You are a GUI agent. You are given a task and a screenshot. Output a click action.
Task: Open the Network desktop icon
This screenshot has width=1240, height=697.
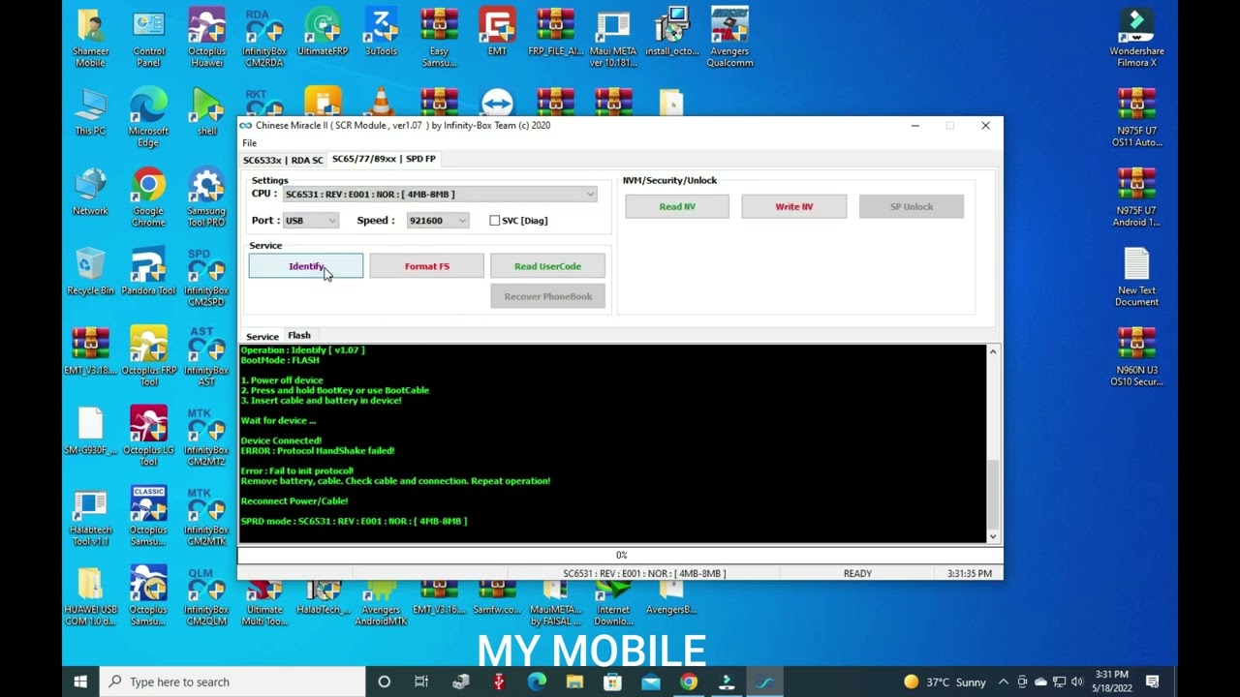(90, 192)
